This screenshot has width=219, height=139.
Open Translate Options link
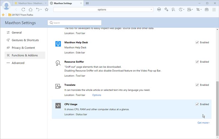point(97,95)
